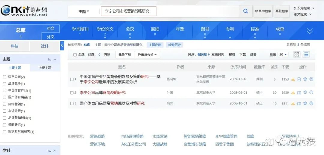The image size is (324, 155).
Task: Switch to grid view of results
Action: pos(297,54)
